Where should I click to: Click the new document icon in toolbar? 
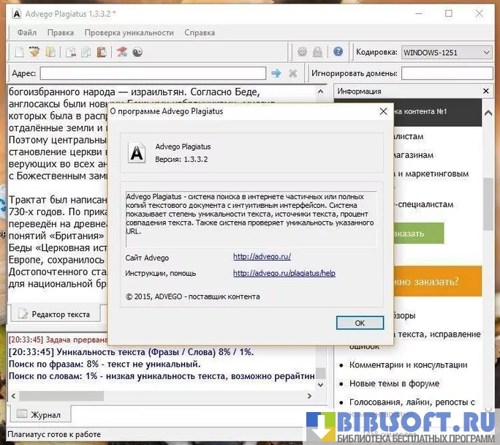click(18, 52)
